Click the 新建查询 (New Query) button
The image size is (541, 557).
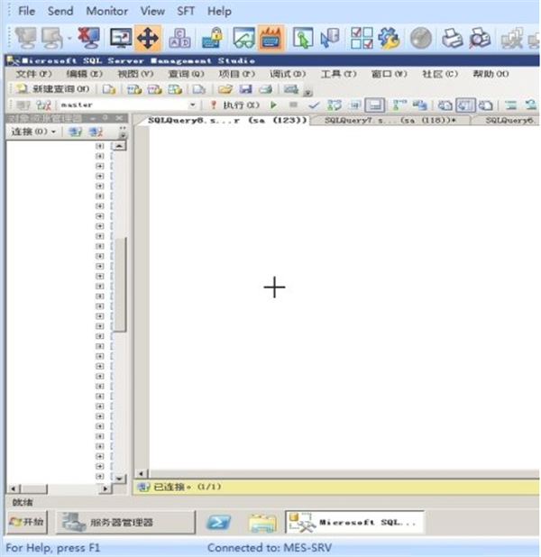54,89
